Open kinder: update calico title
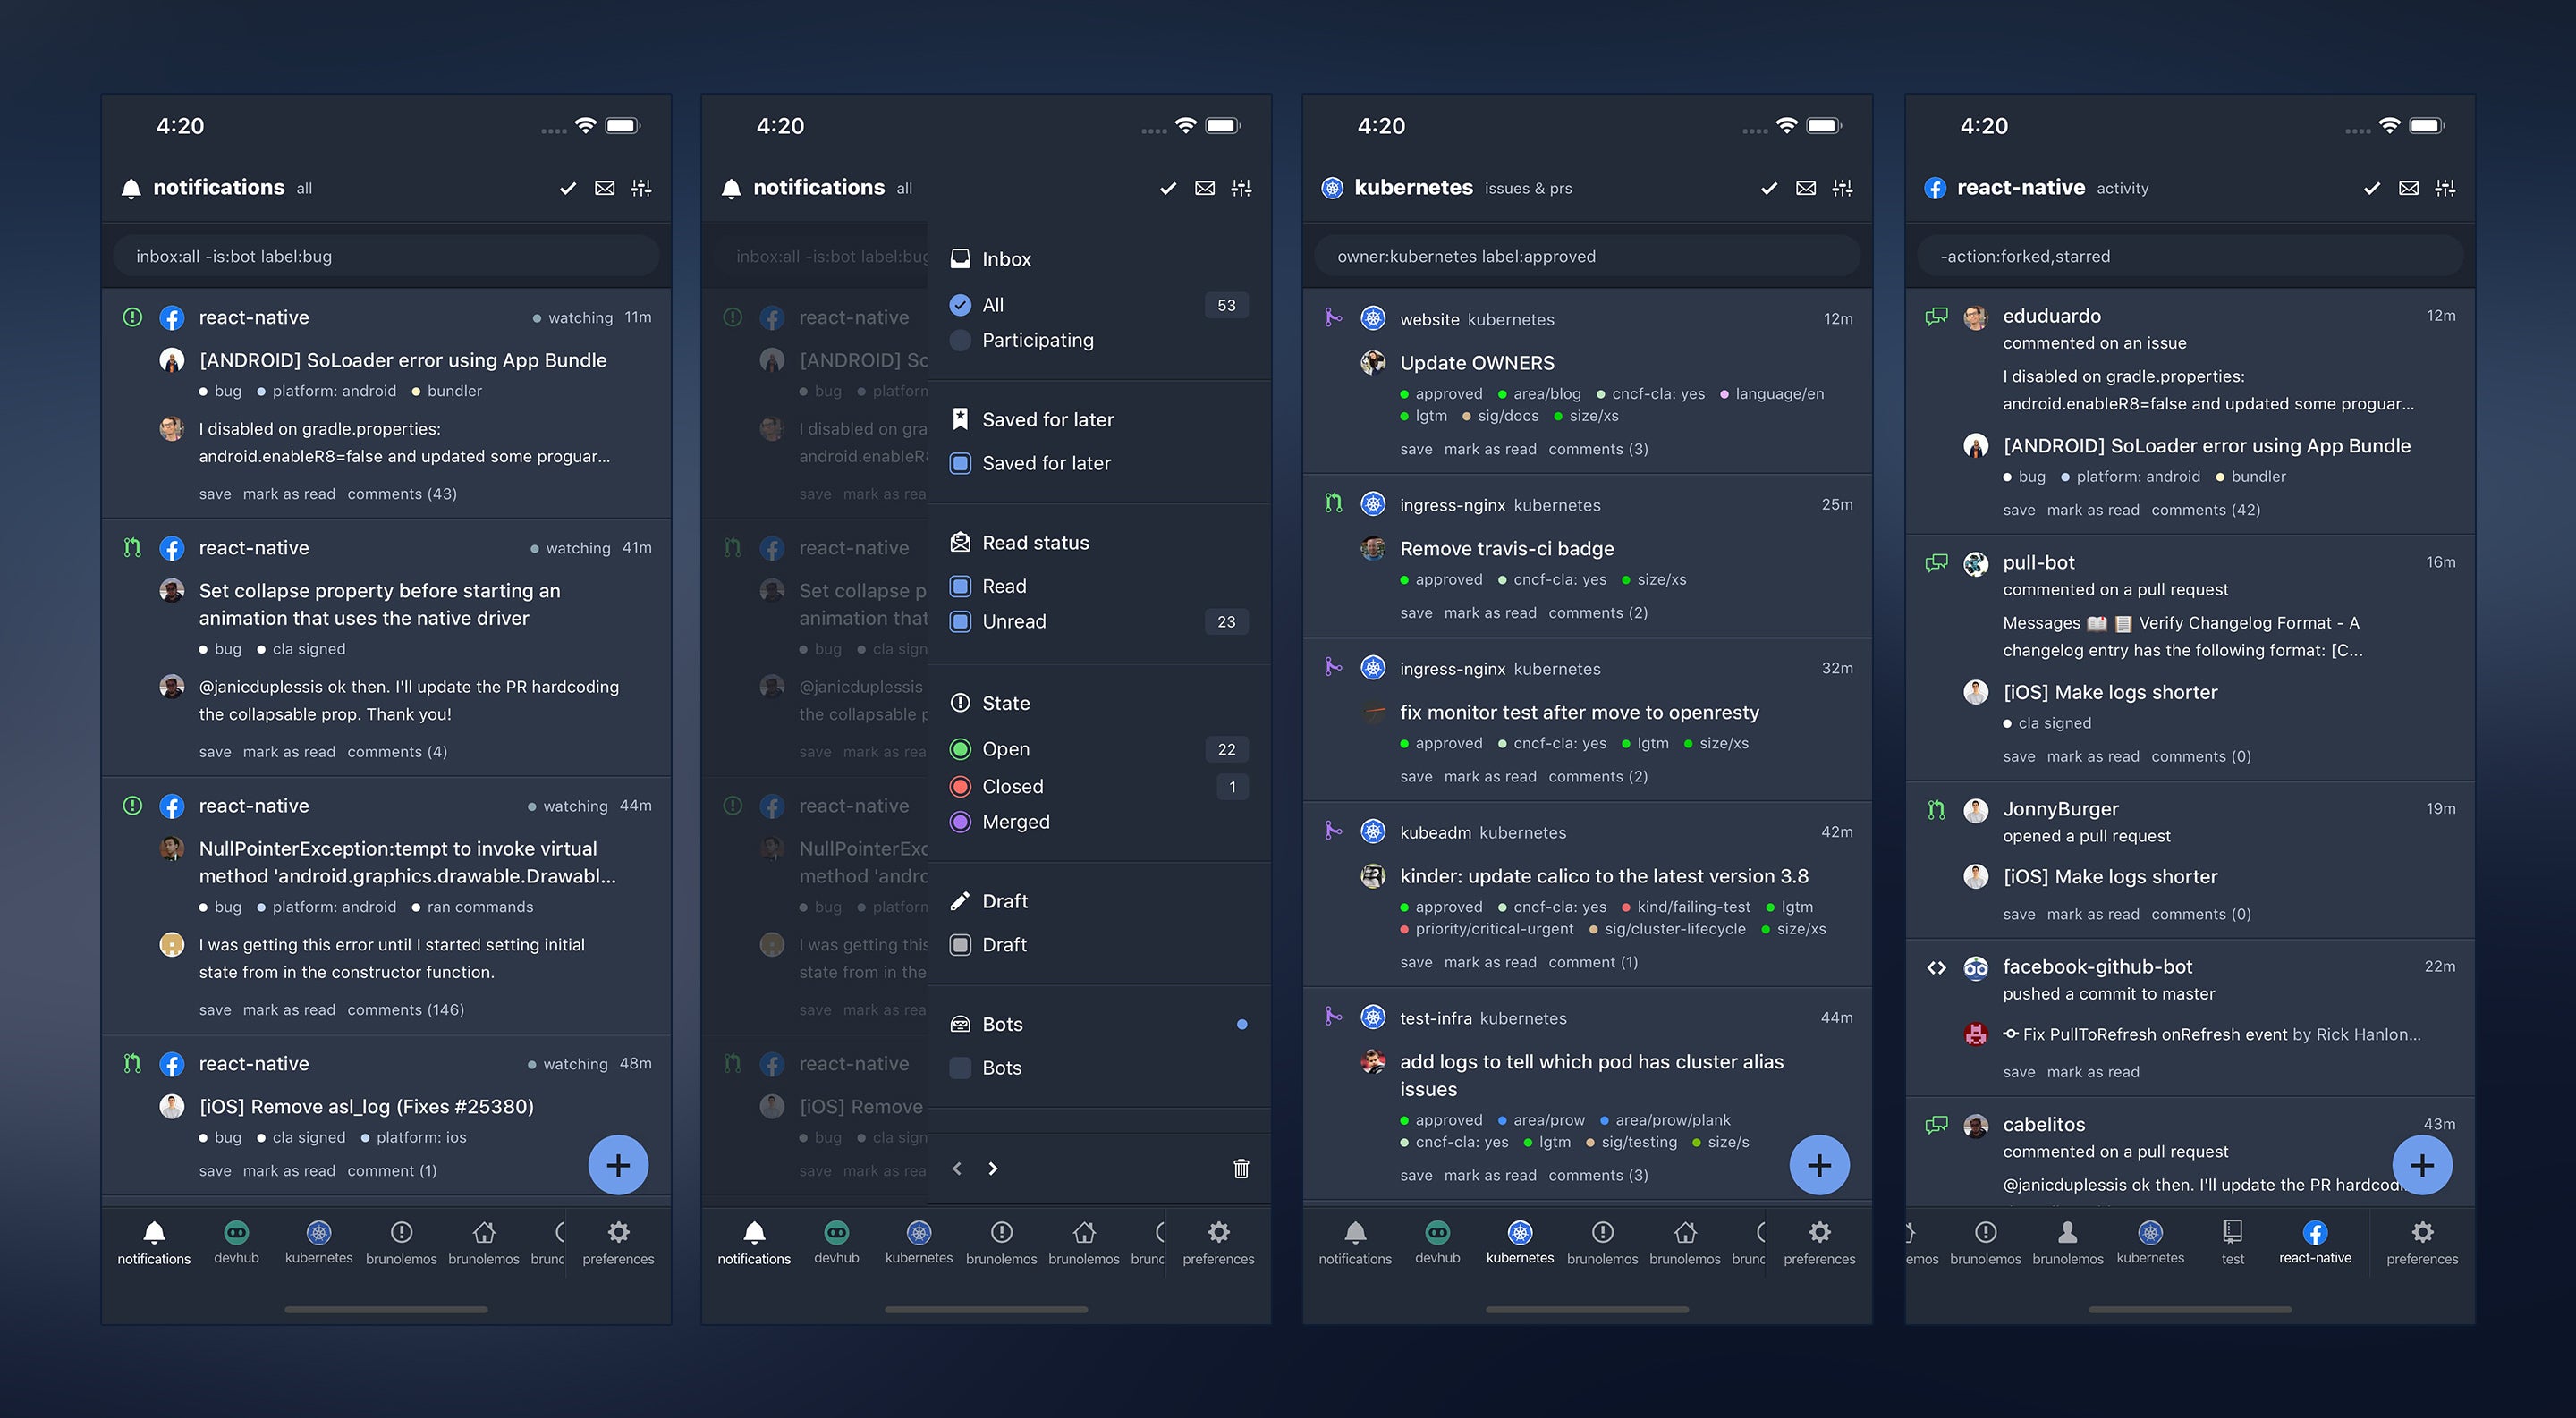The image size is (2576, 1418). click(1604, 876)
